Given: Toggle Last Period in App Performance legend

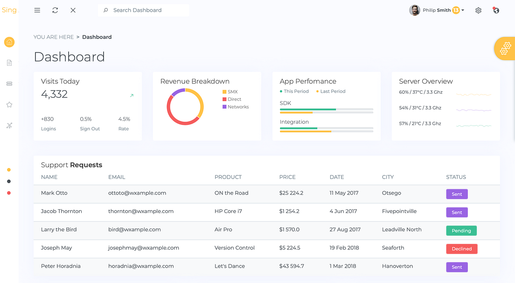Looking at the screenshot, I should pos(331,91).
